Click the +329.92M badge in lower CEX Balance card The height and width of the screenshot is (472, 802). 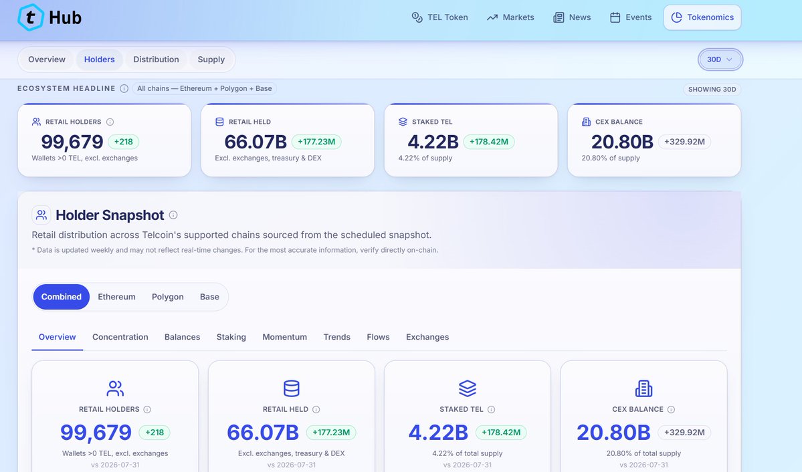tap(684, 433)
